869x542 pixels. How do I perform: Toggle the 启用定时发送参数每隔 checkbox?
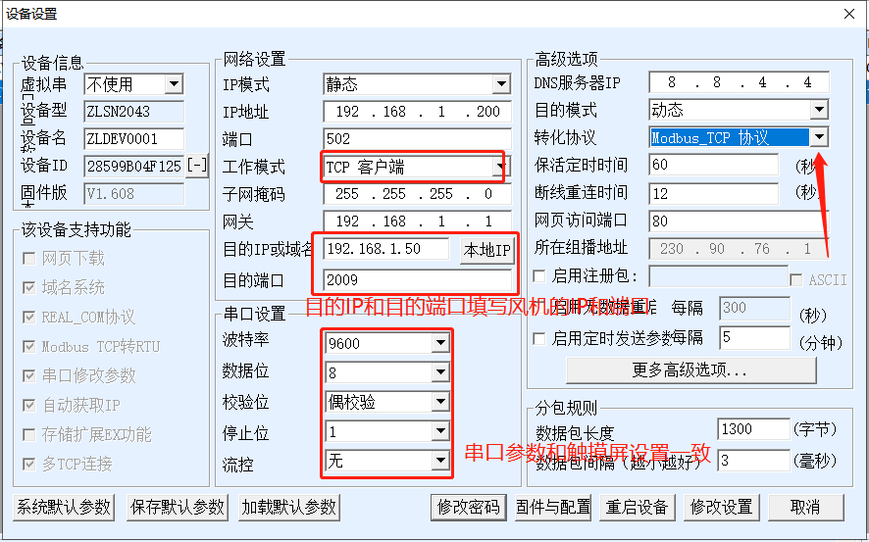point(539,338)
